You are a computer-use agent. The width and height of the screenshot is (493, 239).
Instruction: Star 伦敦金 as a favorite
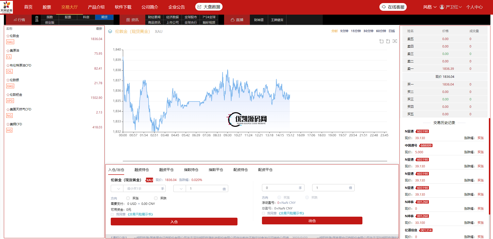[x=8, y=36]
